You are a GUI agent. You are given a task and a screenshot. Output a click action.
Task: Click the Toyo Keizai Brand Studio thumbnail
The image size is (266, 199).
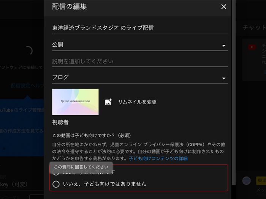click(75, 102)
